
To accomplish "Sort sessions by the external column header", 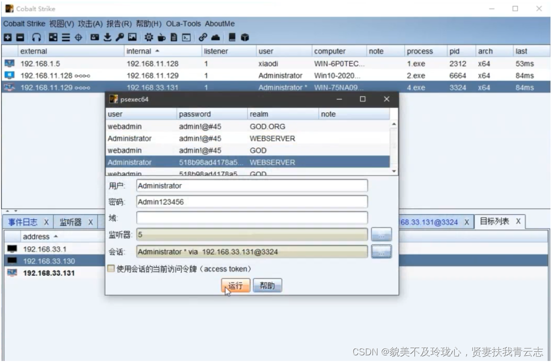I will [x=71, y=51].
